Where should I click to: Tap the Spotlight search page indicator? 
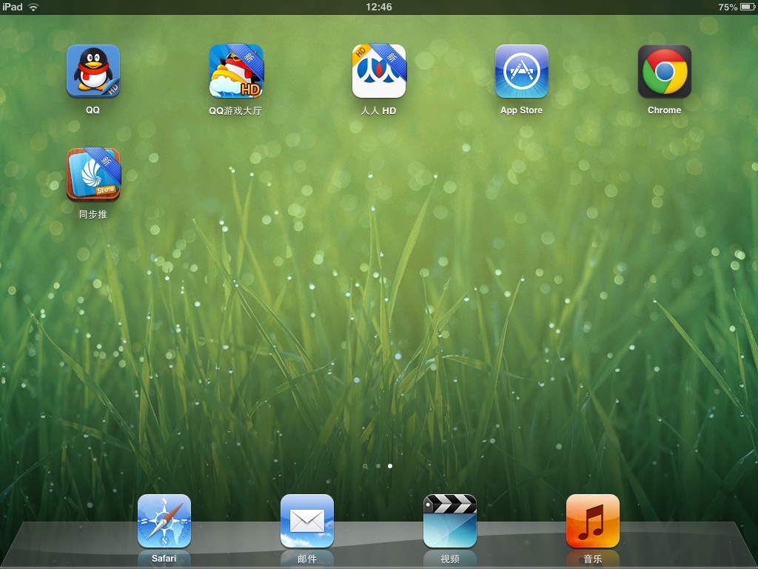pyautogui.click(x=366, y=467)
